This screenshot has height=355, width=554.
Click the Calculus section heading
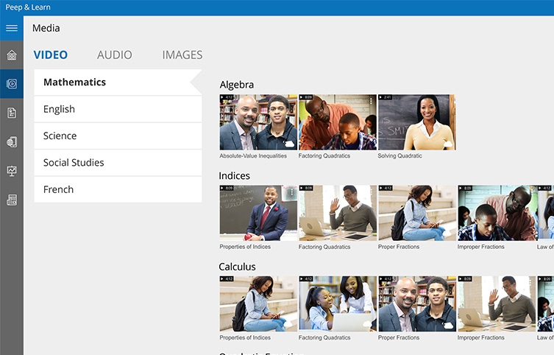tap(237, 267)
